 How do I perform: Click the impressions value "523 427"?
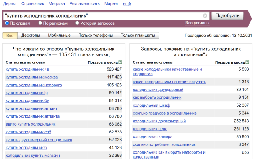point(114,69)
